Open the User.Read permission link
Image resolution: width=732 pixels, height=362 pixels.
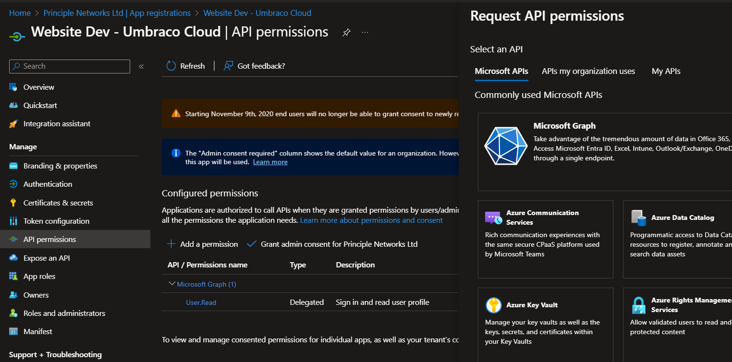(x=201, y=302)
